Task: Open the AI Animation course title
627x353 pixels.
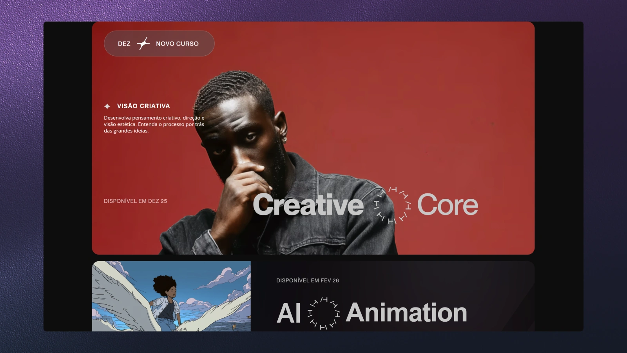Action: click(371, 313)
